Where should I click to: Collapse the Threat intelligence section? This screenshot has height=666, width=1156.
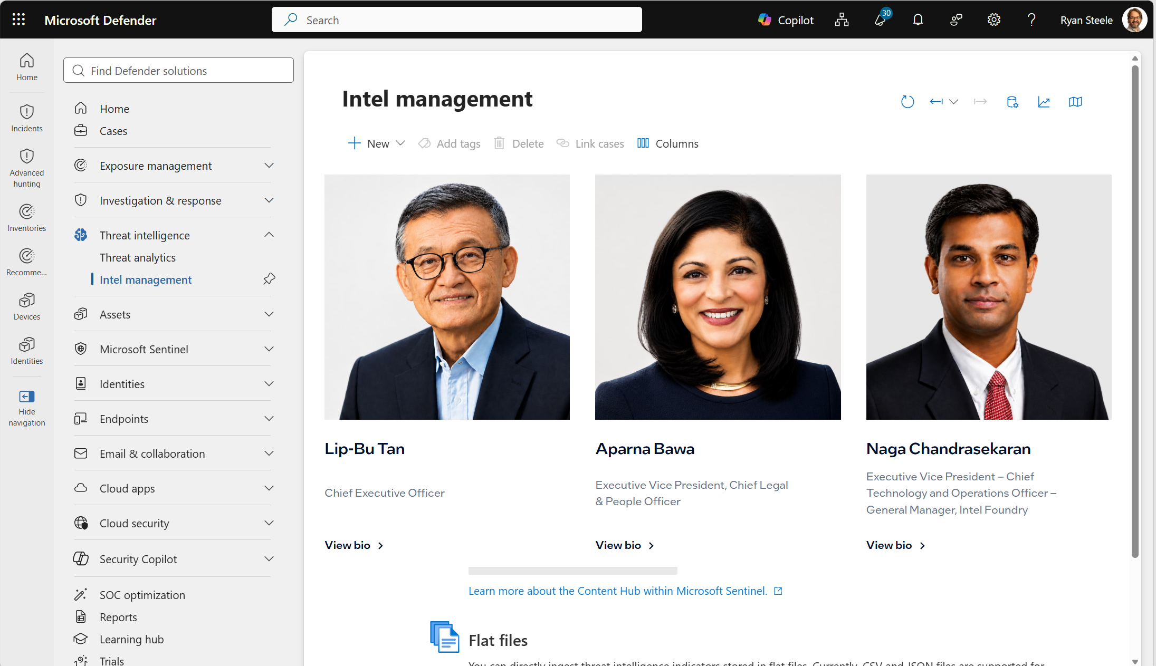pos(269,235)
